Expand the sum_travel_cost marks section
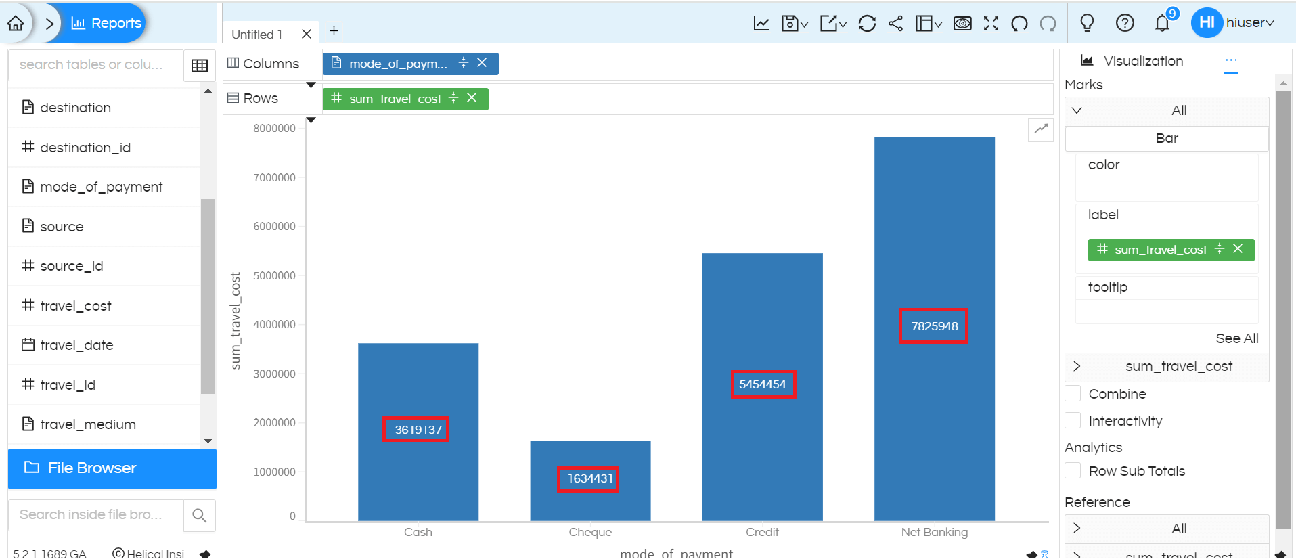 coord(1167,367)
